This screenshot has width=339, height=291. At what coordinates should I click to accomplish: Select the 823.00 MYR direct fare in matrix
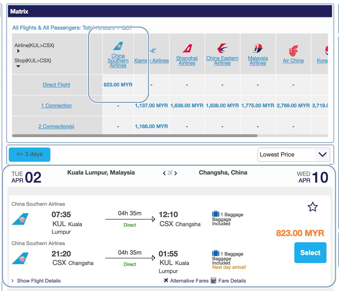pyautogui.click(x=118, y=85)
